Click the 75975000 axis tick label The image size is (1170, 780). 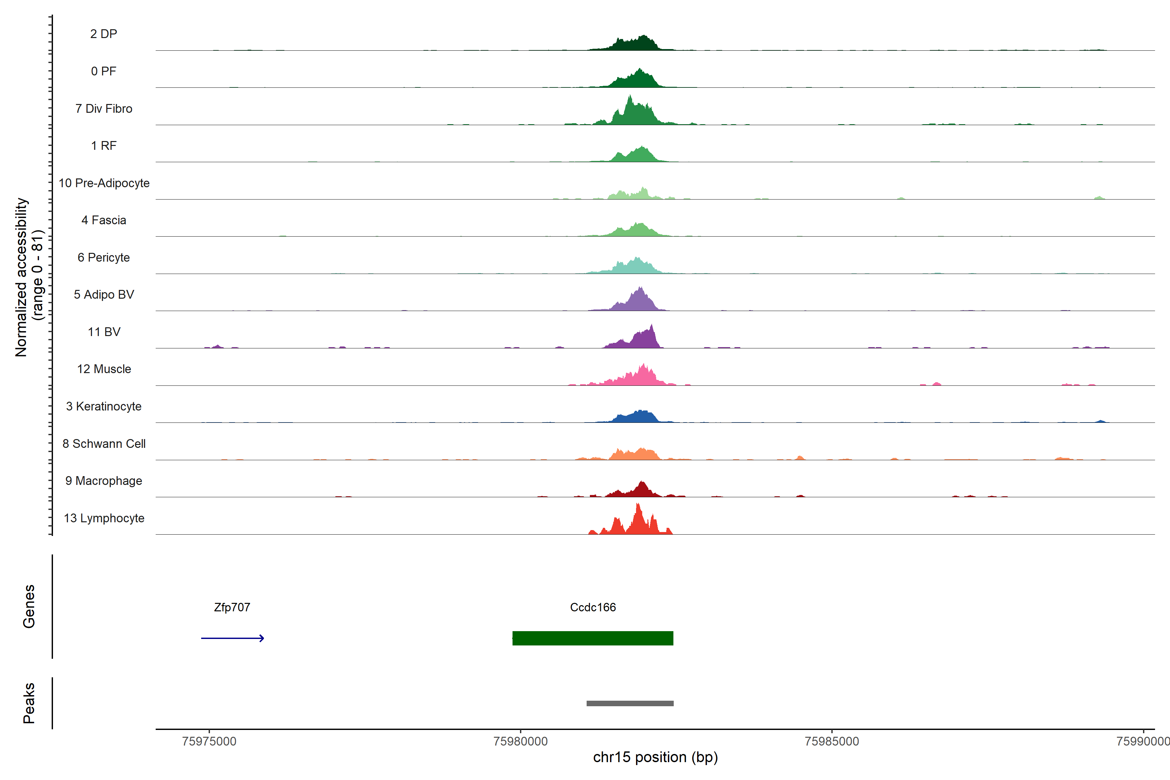coord(209,741)
